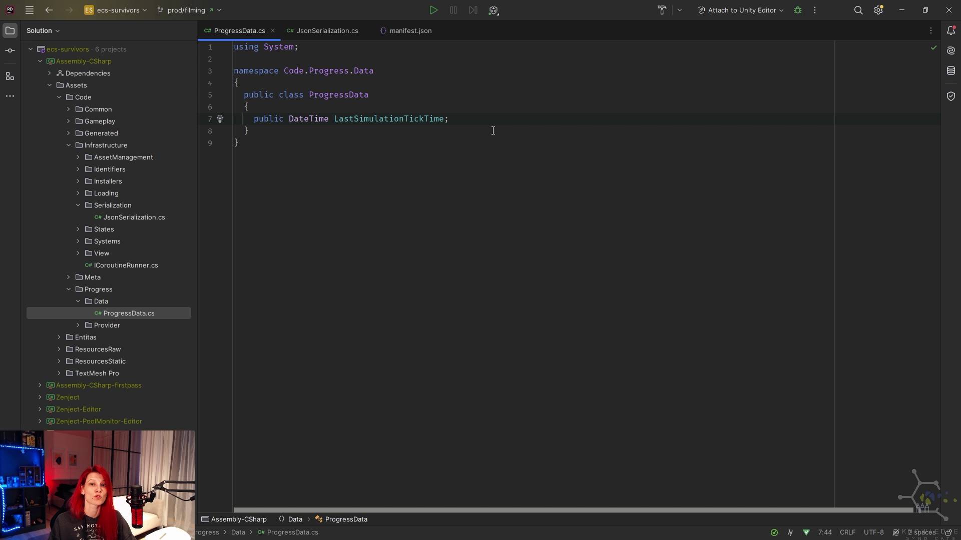The image size is (961, 540).
Task: Click the lightbulb quick-fix icon on line 7
Action: coord(220,119)
